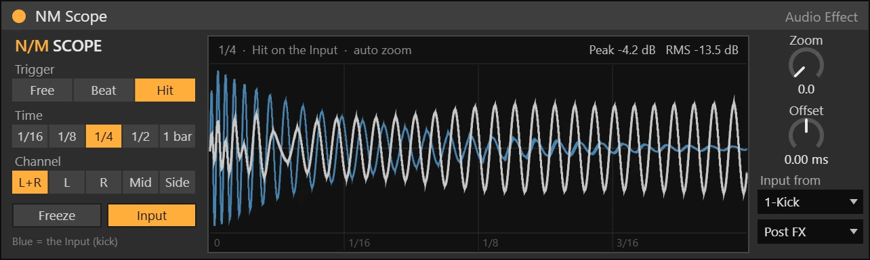Select the L+R channel

[x=30, y=182]
